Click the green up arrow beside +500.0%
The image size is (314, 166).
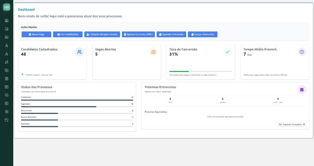[x=22, y=75]
